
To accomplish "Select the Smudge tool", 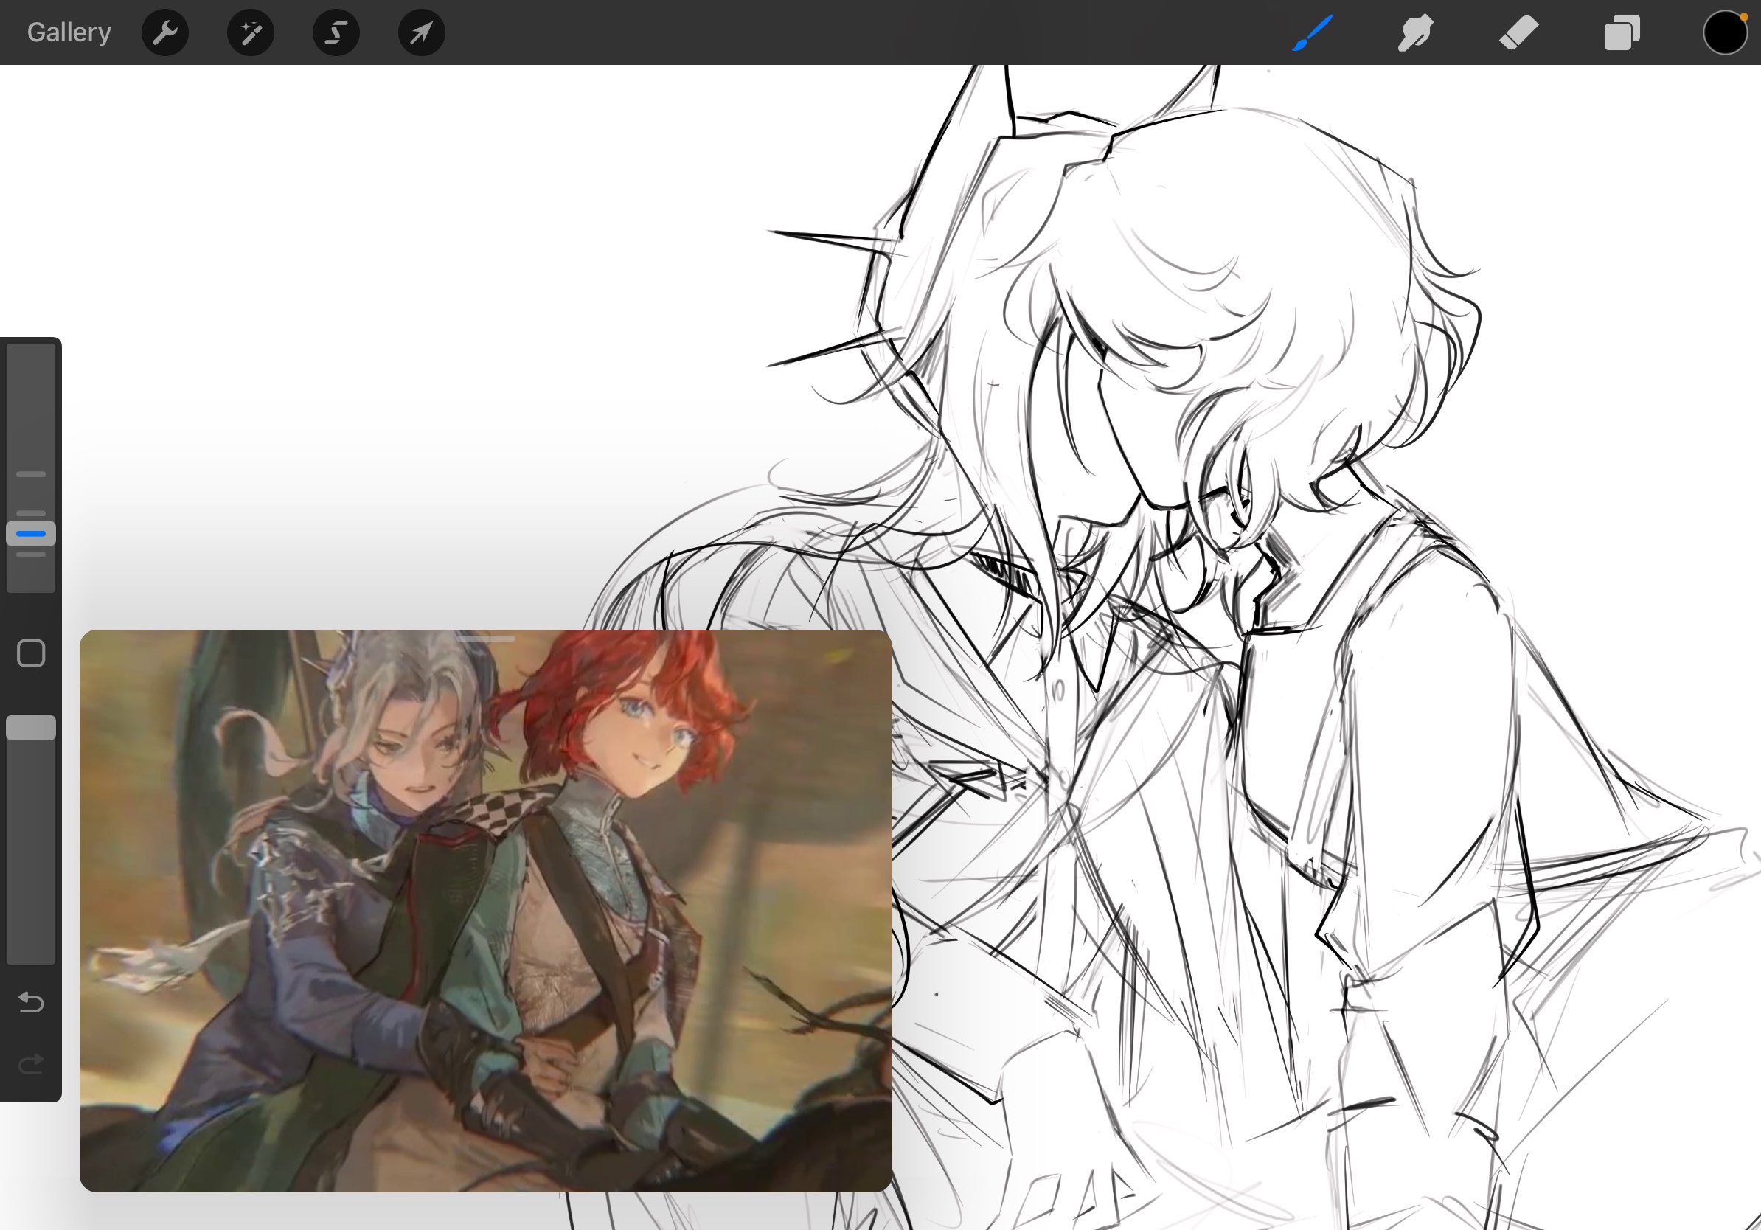I will click(x=1415, y=33).
